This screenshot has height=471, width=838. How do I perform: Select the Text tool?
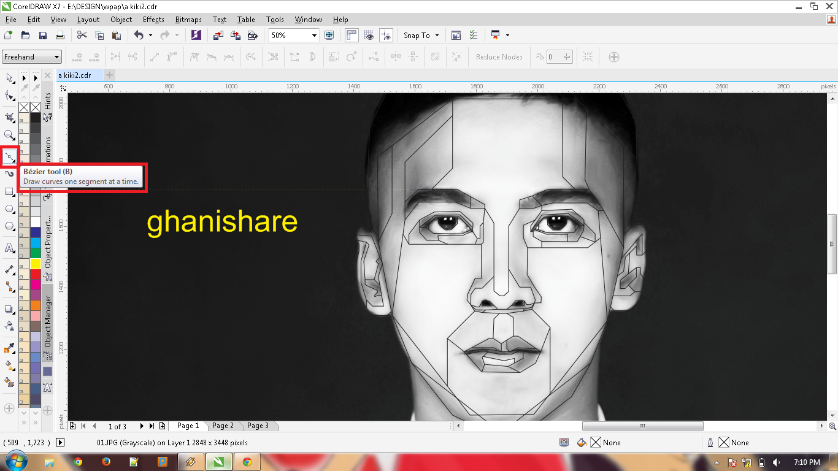[x=9, y=248]
